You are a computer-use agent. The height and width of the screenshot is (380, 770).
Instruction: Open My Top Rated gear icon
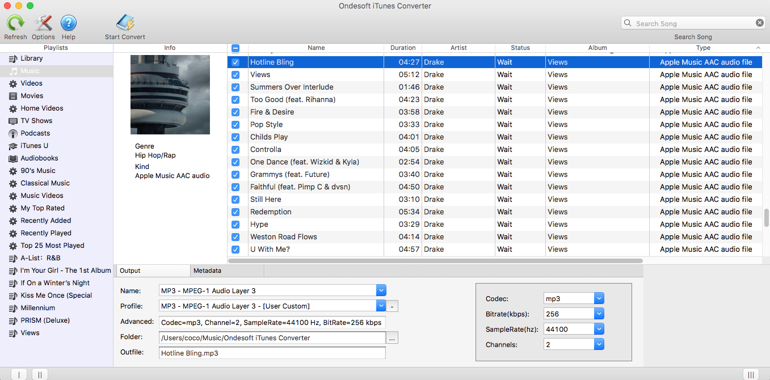13,208
